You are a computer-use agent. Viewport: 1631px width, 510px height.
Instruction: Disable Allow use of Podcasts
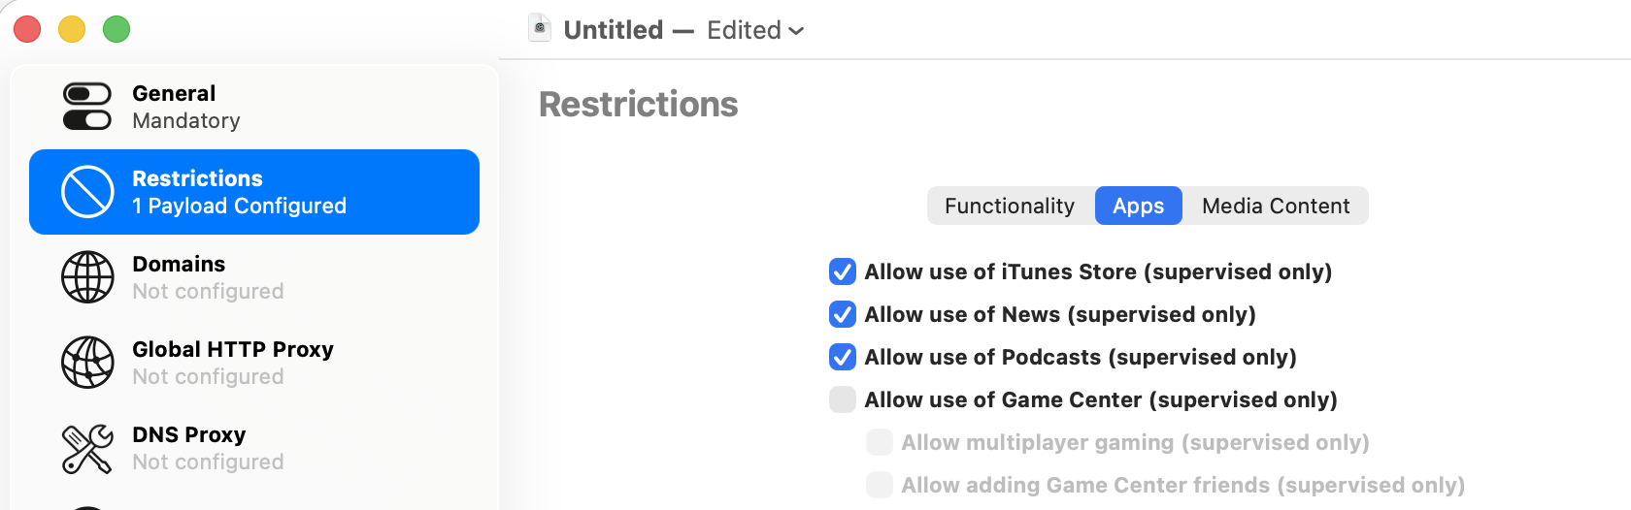point(843,357)
